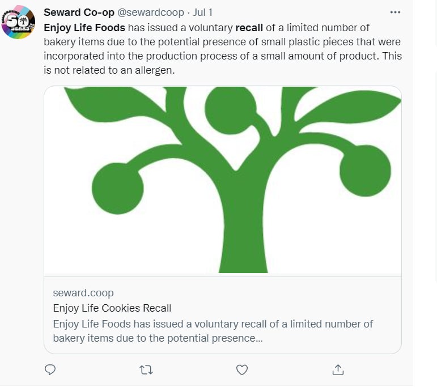Image resolution: width=437 pixels, height=387 pixels.
Task: Click the lower-left green circle on the tree logo
Action: click(117, 191)
